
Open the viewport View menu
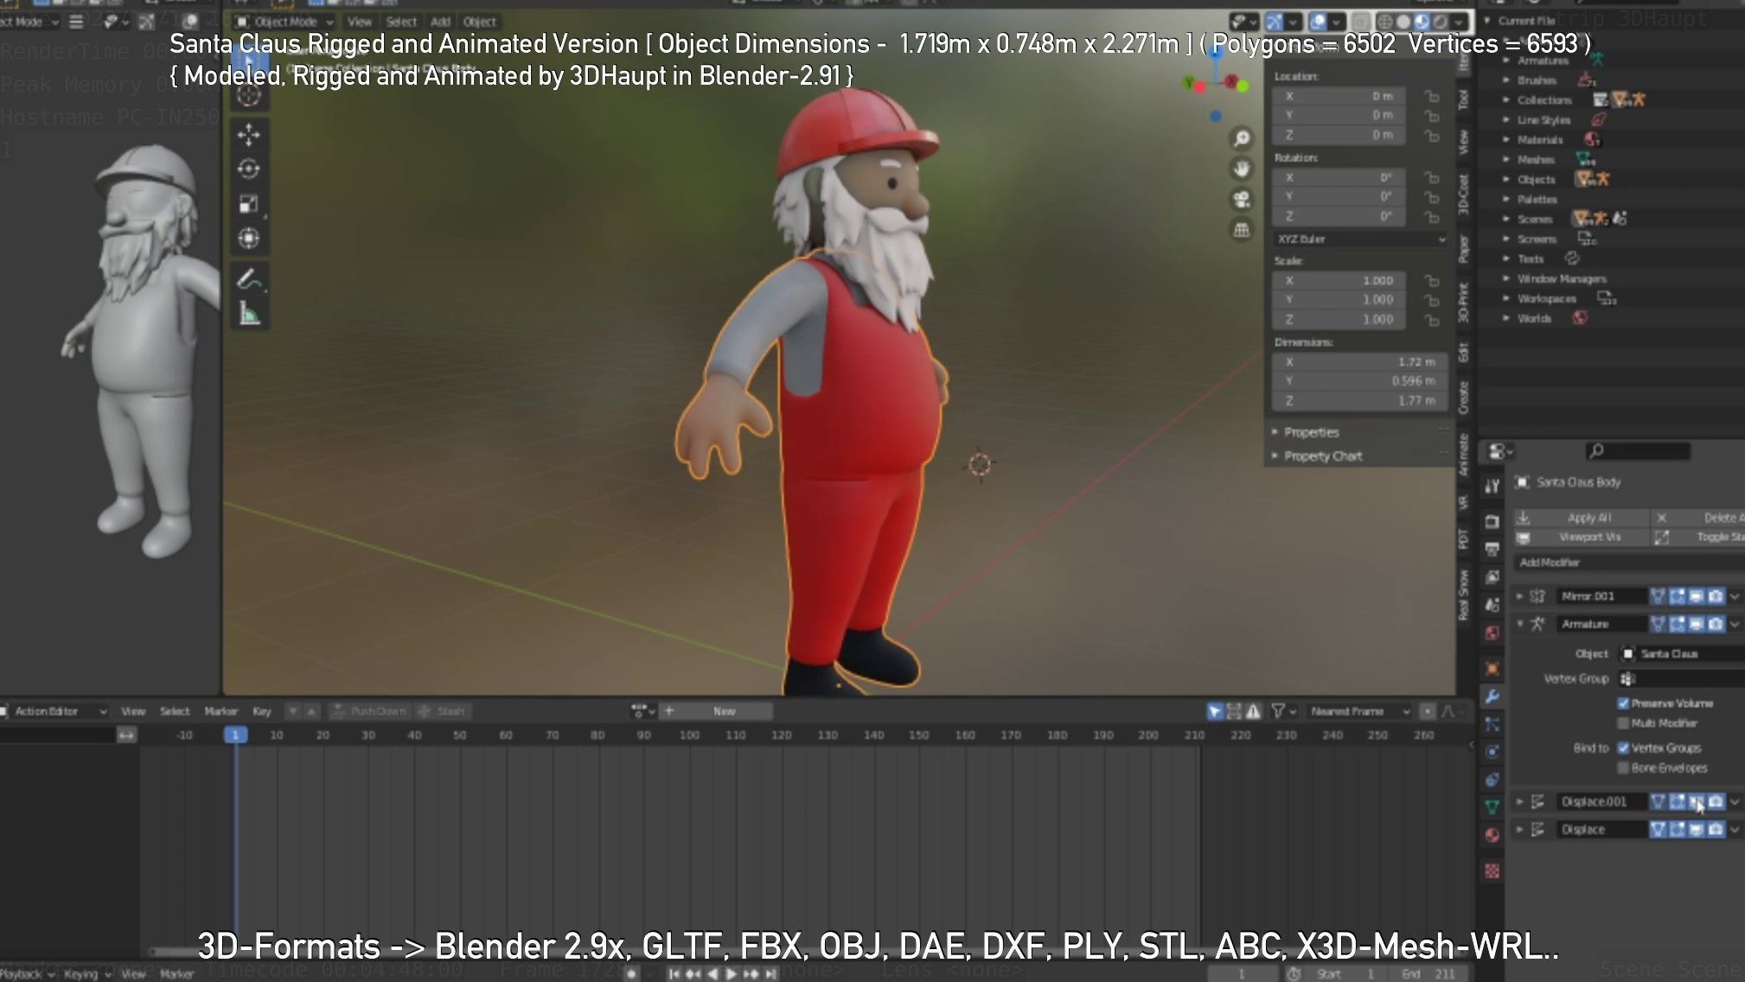click(x=360, y=22)
